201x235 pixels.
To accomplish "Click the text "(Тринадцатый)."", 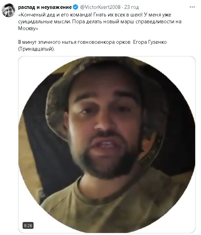I will pos(36,49).
